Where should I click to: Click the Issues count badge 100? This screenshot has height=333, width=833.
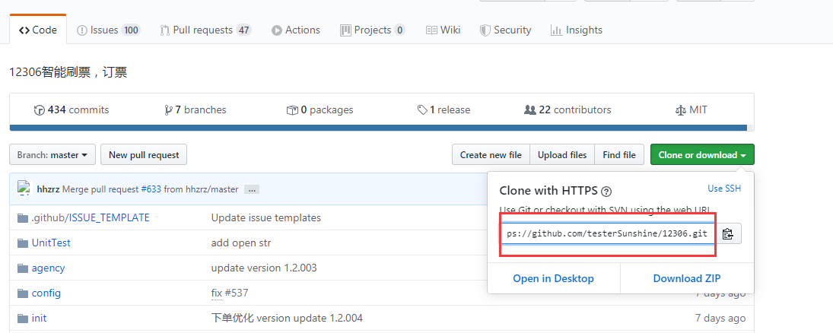pos(131,30)
